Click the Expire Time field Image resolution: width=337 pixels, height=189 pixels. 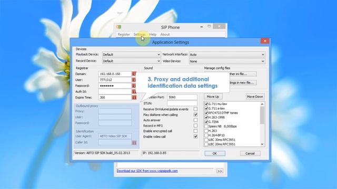[115, 97]
